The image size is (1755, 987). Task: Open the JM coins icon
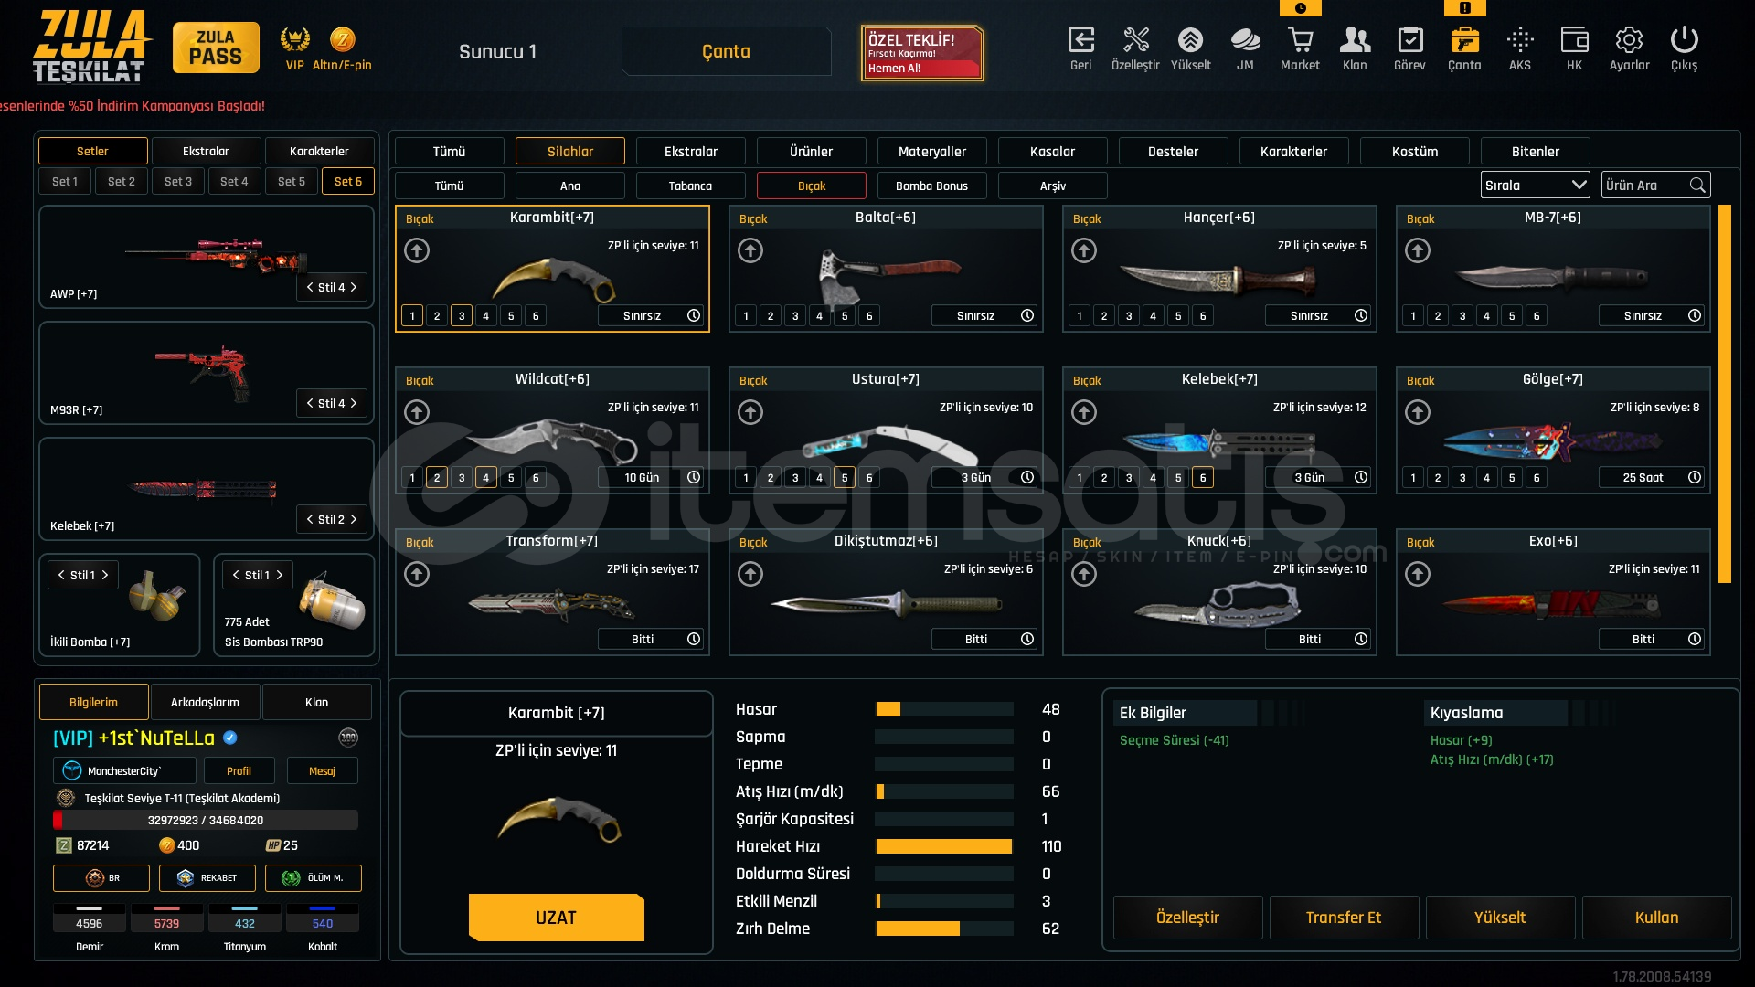[x=1245, y=40]
